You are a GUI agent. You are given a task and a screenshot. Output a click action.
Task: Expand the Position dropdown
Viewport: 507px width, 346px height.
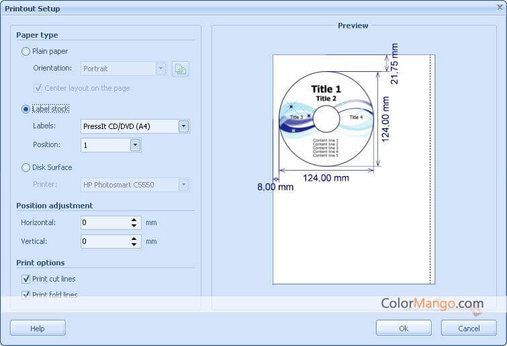[135, 144]
